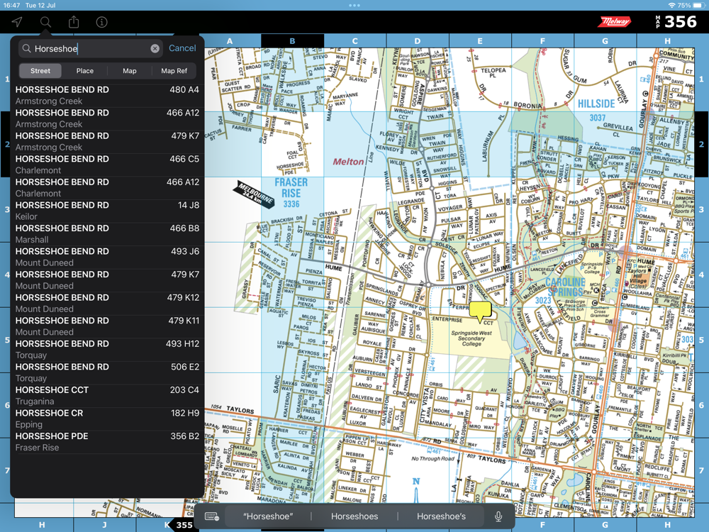This screenshot has height=532, width=709.
Task: Select Horseshoe Cct in Truganina
Action: click(107, 396)
